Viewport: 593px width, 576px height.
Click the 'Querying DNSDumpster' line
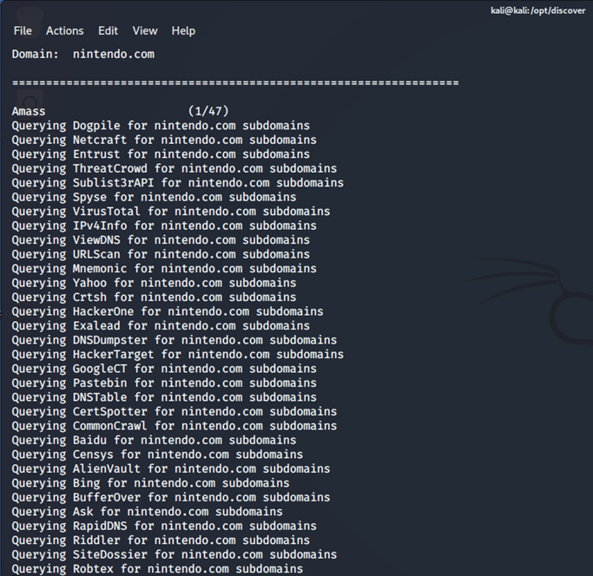tap(175, 341)
